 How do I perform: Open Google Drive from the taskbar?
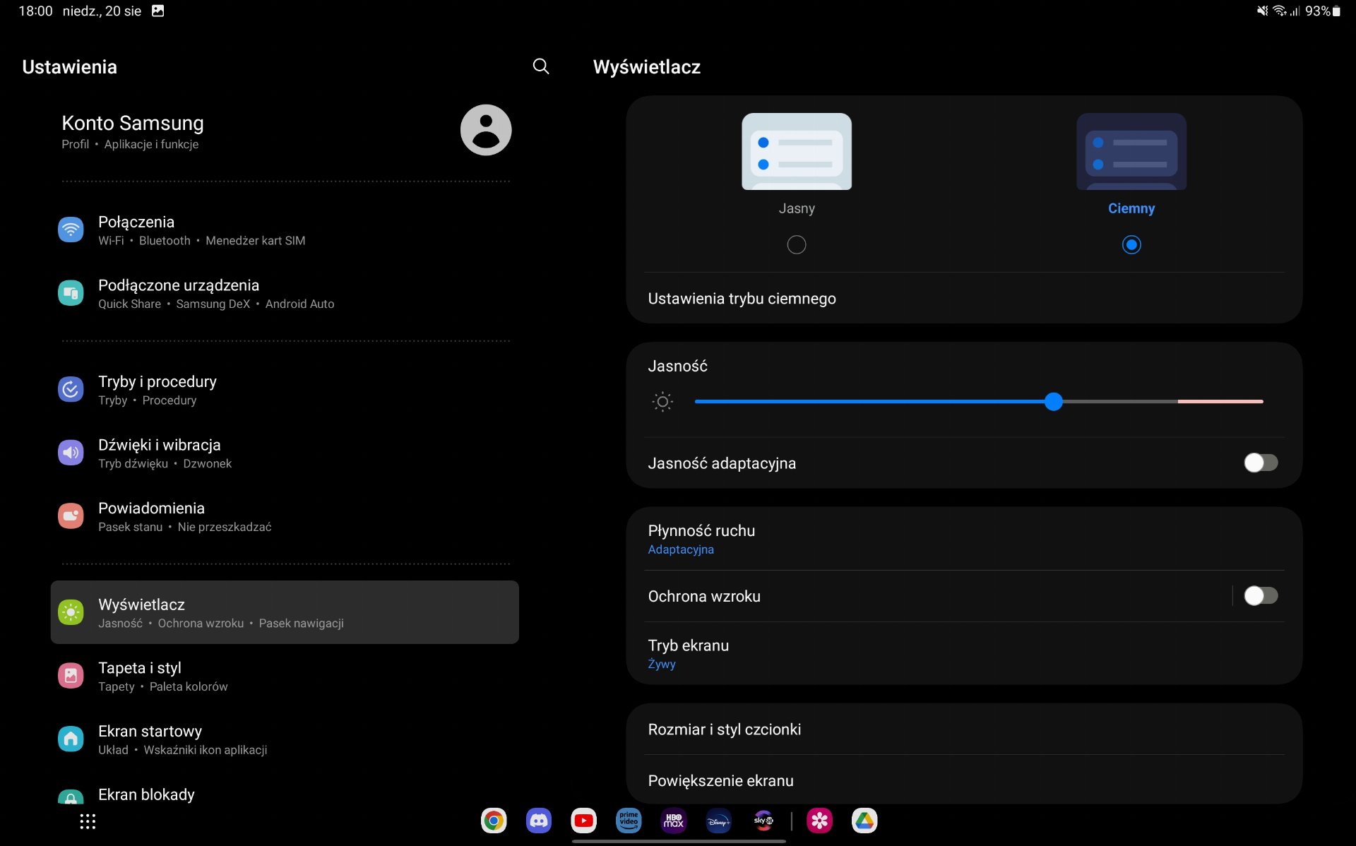[864, 821]
